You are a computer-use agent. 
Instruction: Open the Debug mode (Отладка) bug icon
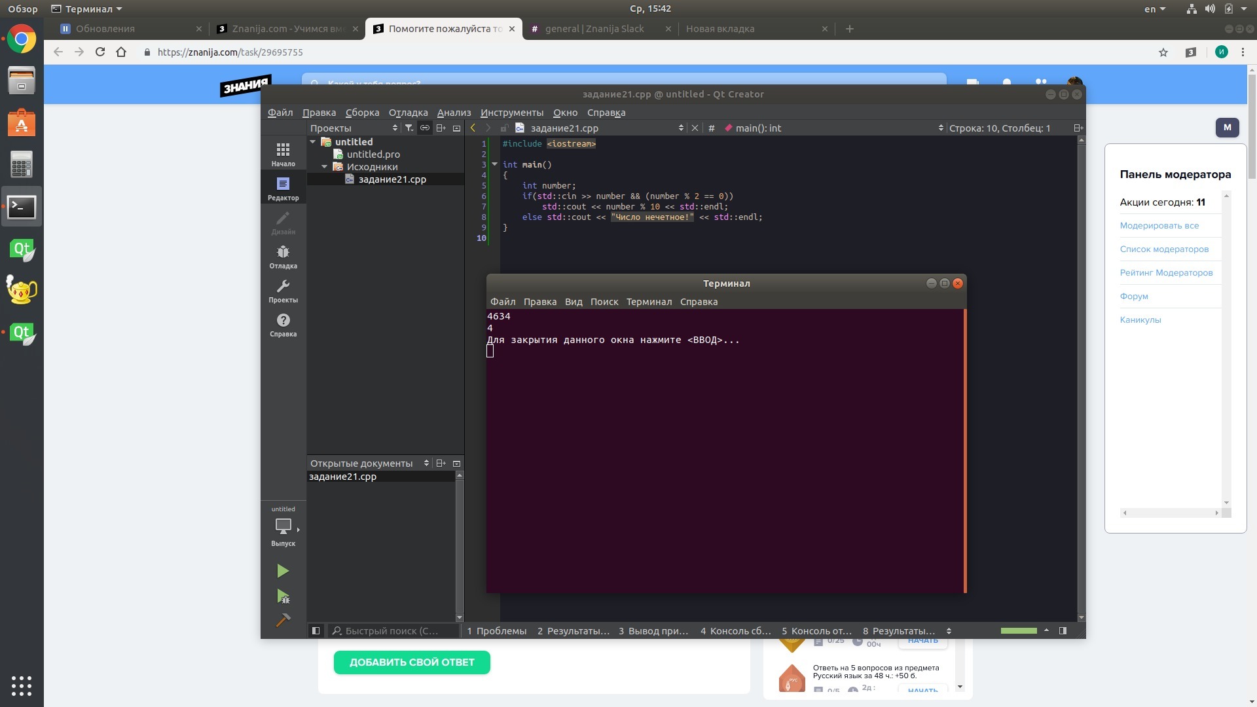coord(283,257)
